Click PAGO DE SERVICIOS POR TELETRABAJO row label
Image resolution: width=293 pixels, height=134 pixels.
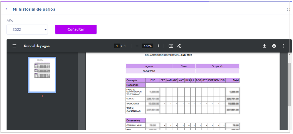pyautogui.click(x=136, y=92)
